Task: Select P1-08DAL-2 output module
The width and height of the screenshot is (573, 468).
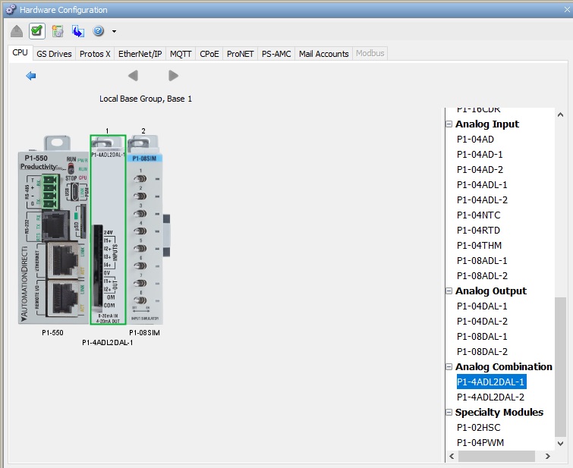Action: pyautogui.click(x=482, y=352)
